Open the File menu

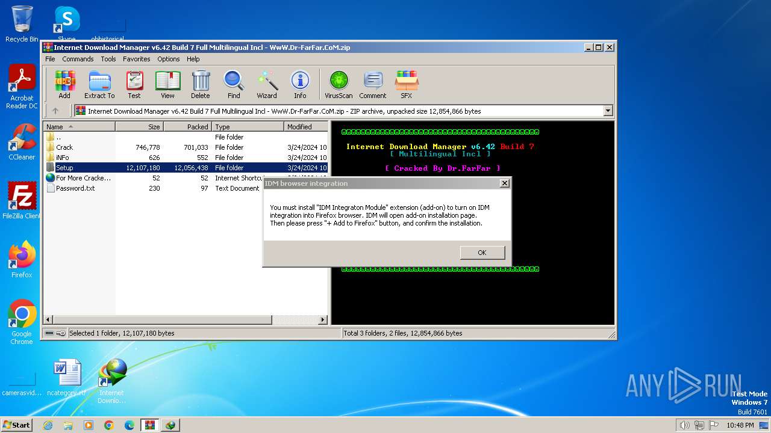pyautogui.click(x=50, y=59)
